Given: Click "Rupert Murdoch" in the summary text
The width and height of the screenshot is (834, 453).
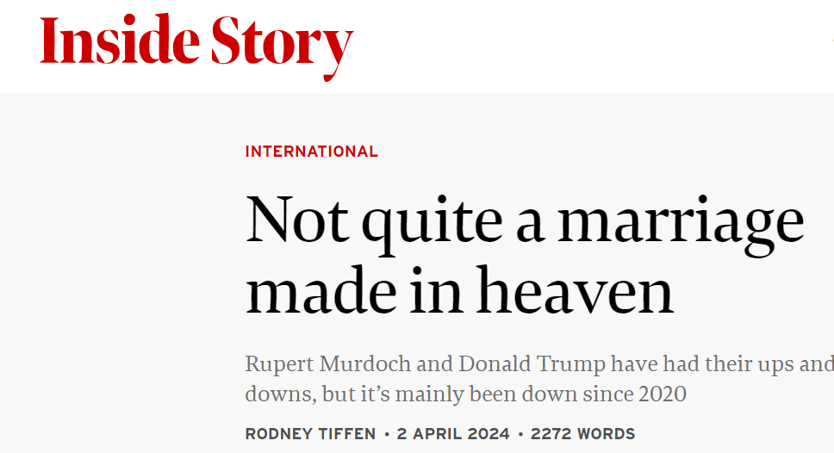Looking at the screenshot, I should (328, 364).
